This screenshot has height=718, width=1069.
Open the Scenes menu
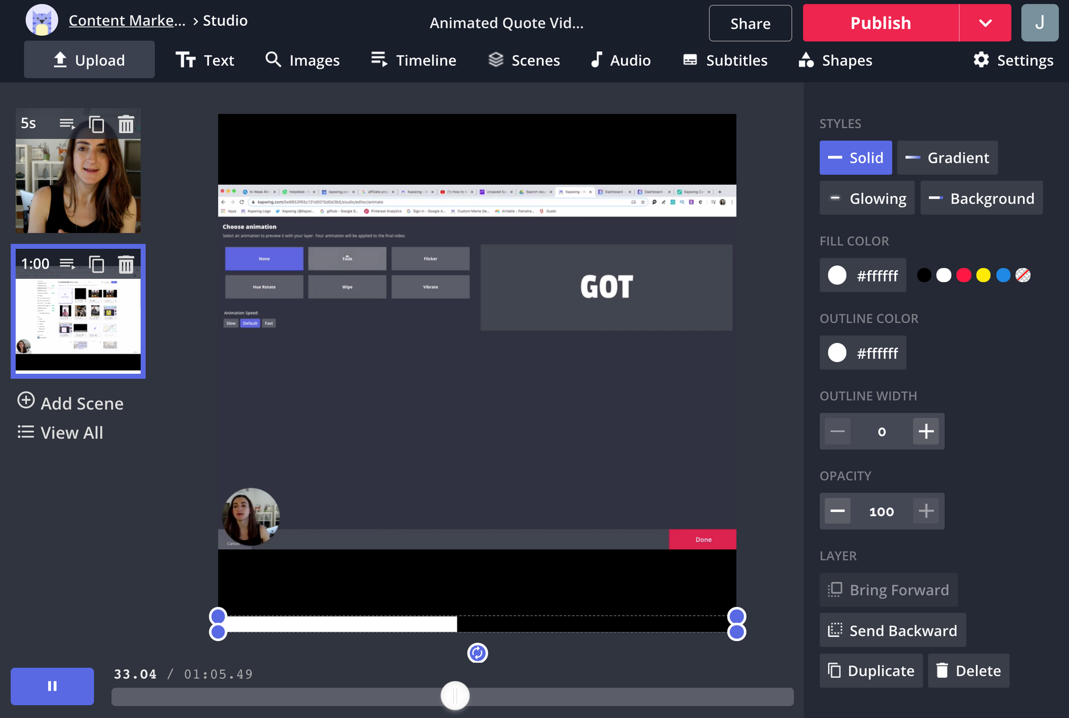(x=524, y=60)
